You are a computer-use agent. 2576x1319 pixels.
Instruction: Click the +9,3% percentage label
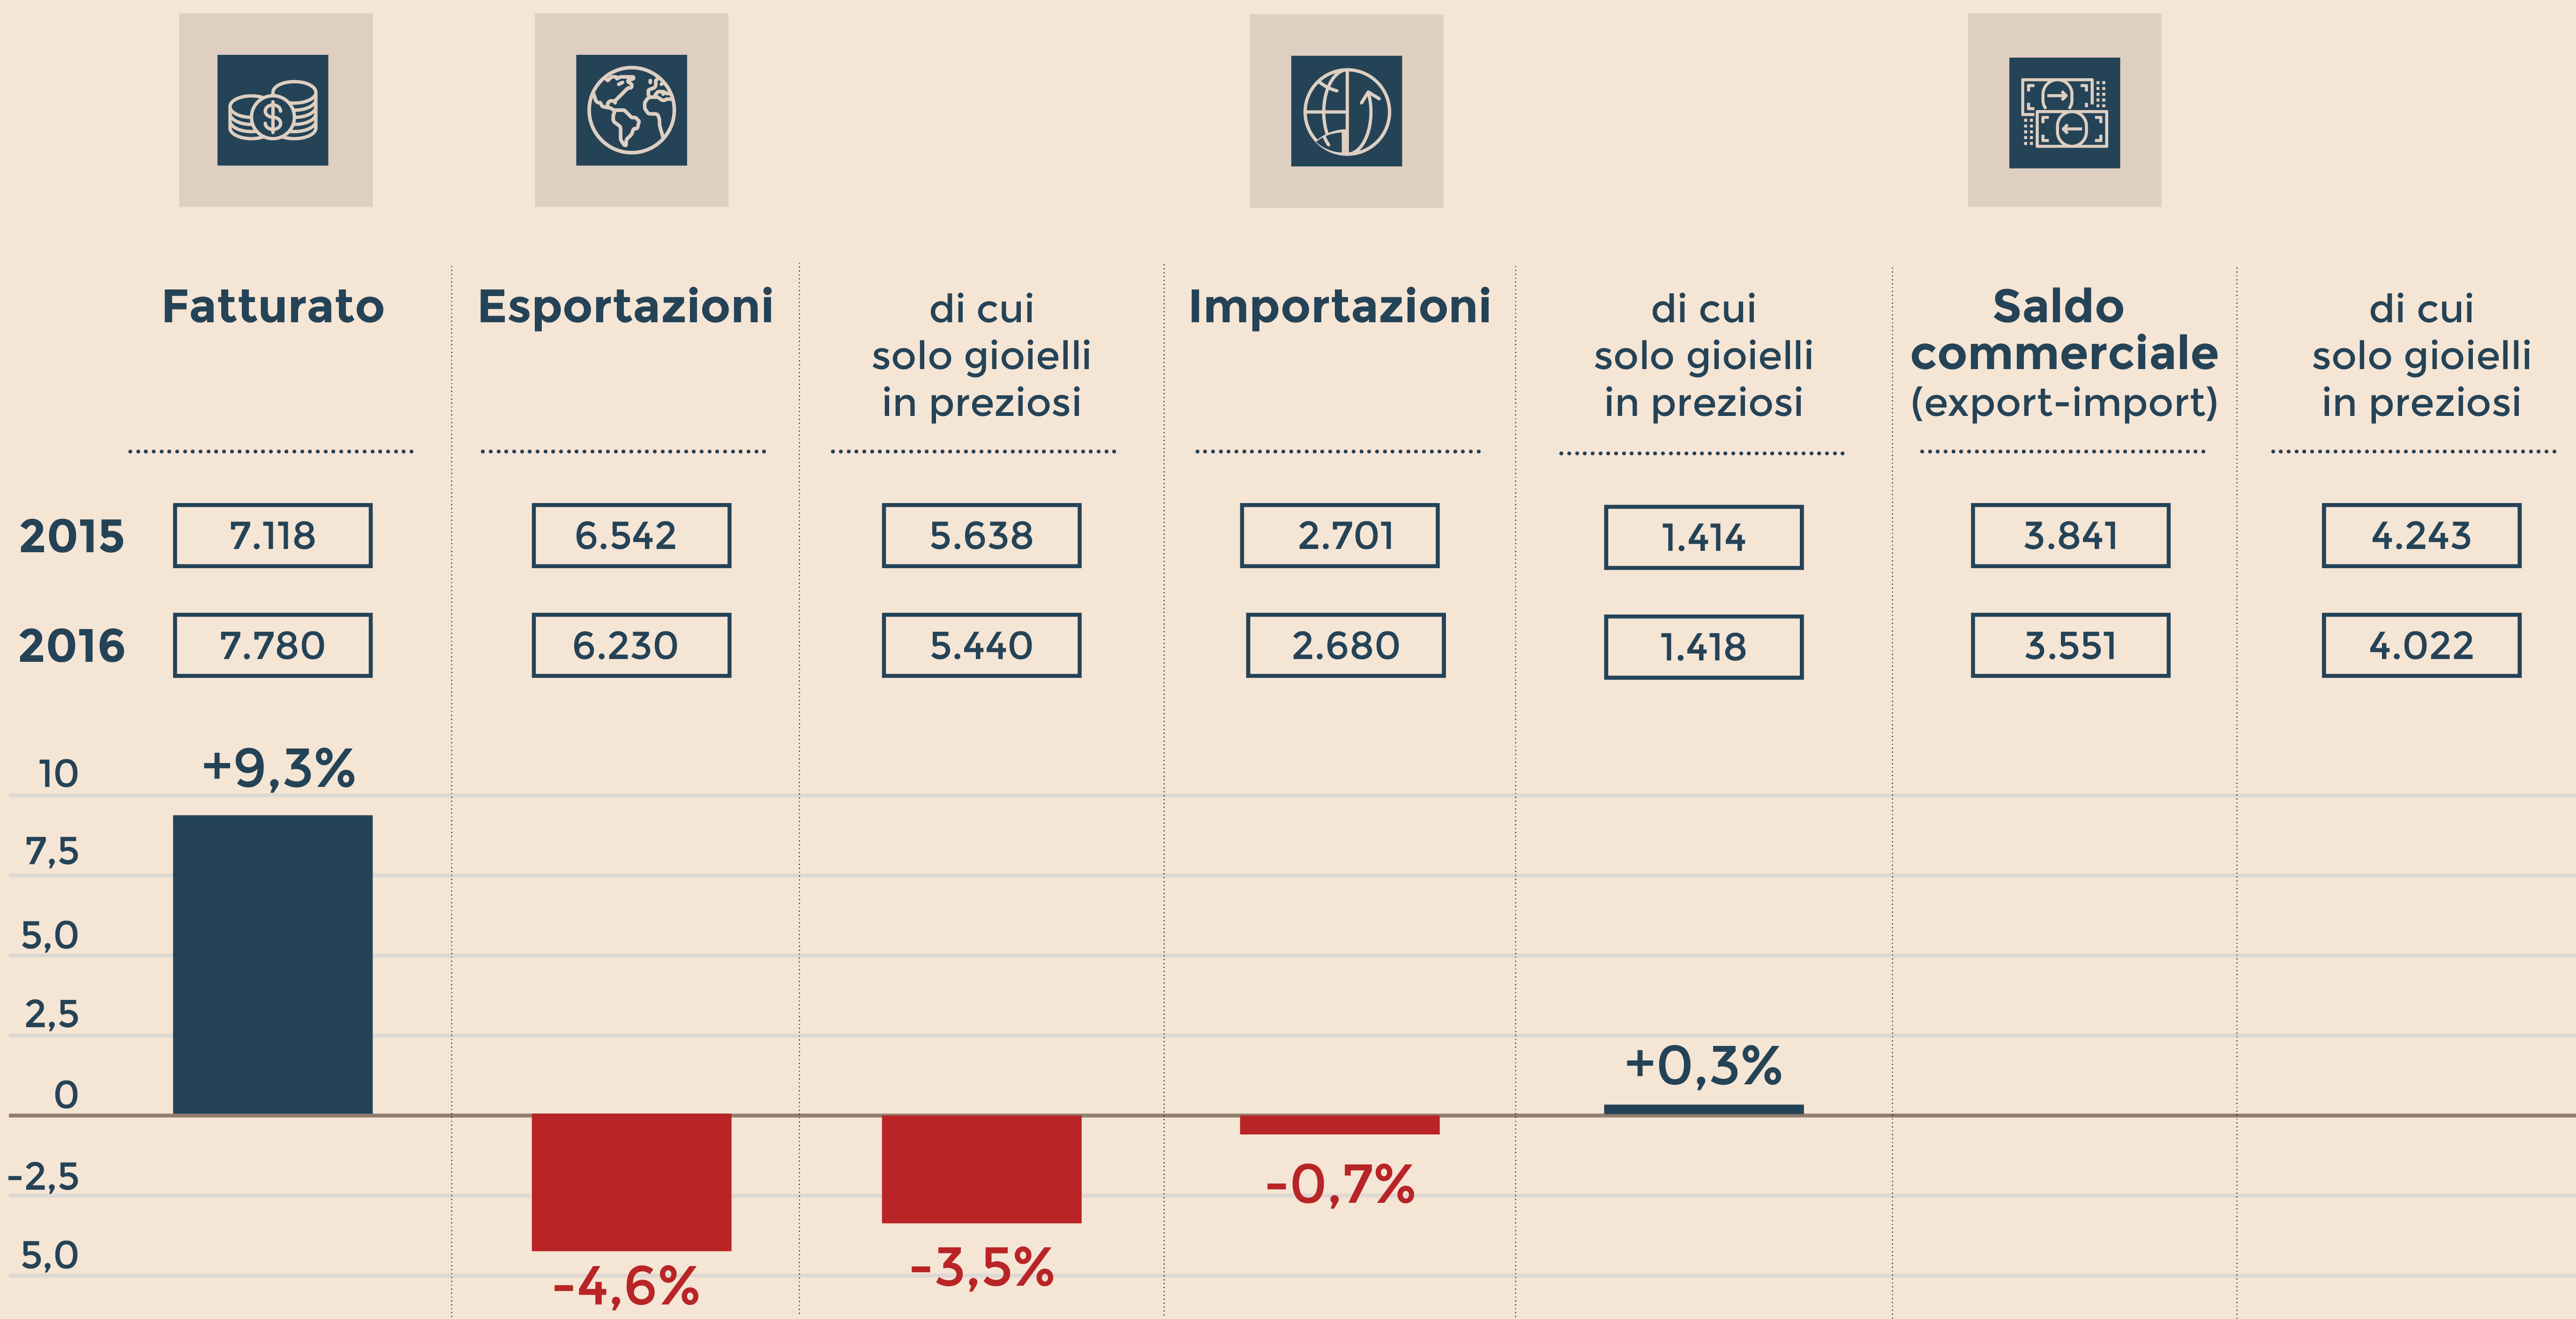pos(279,769)
